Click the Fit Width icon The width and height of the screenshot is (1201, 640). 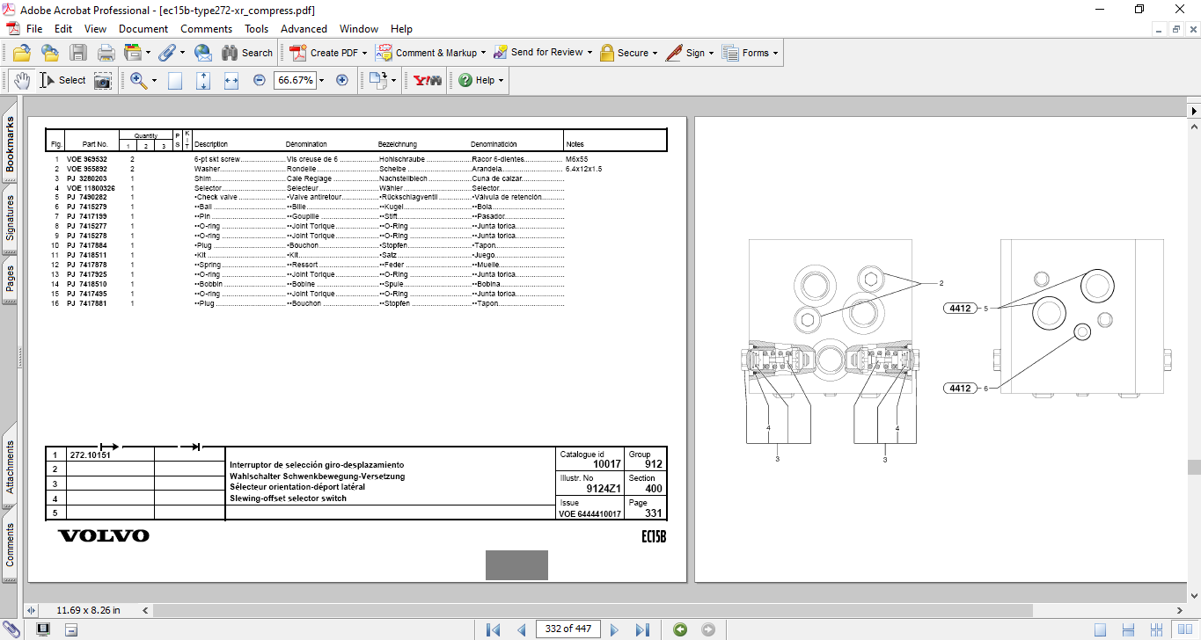231,80
